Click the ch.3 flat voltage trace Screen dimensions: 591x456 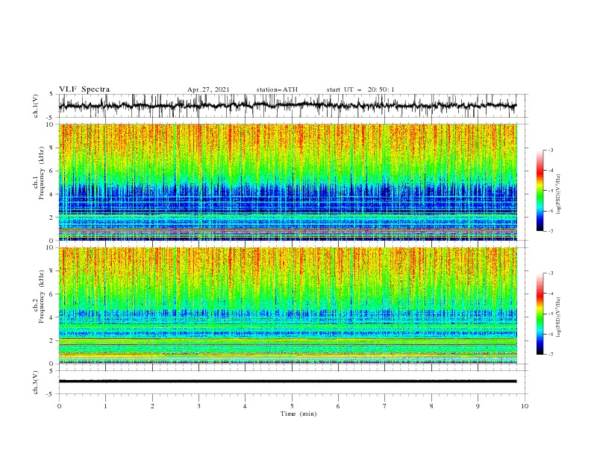pyautogui.click(x=288, y=381)
